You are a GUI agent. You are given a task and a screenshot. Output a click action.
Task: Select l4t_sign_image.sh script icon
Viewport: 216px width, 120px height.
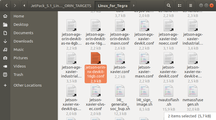(x=144, y=91)
